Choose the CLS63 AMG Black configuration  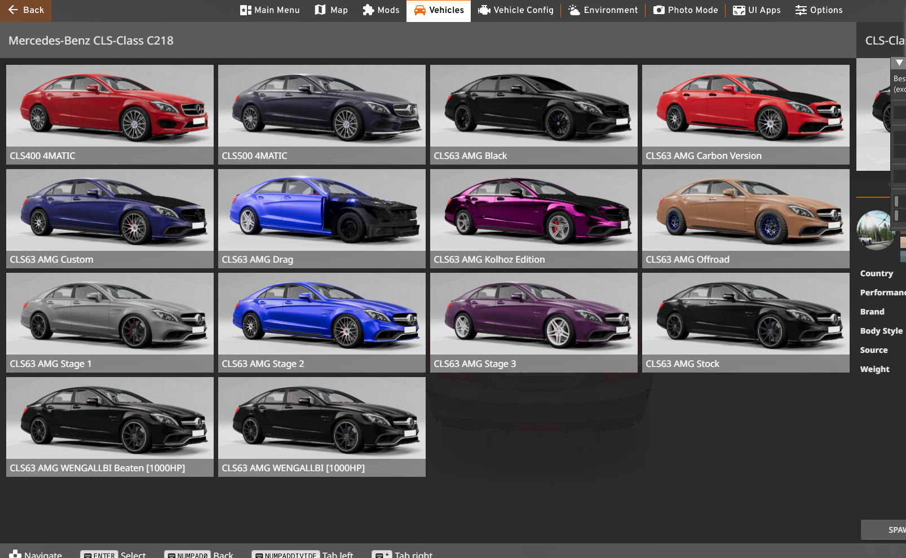[534, 114]
